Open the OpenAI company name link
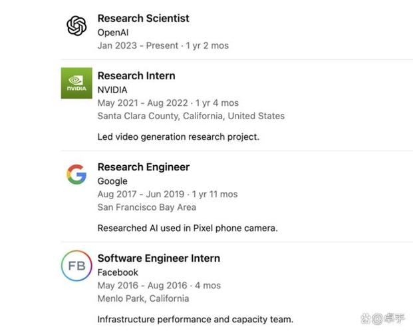 pyautogui.click(x=113, y=33)
